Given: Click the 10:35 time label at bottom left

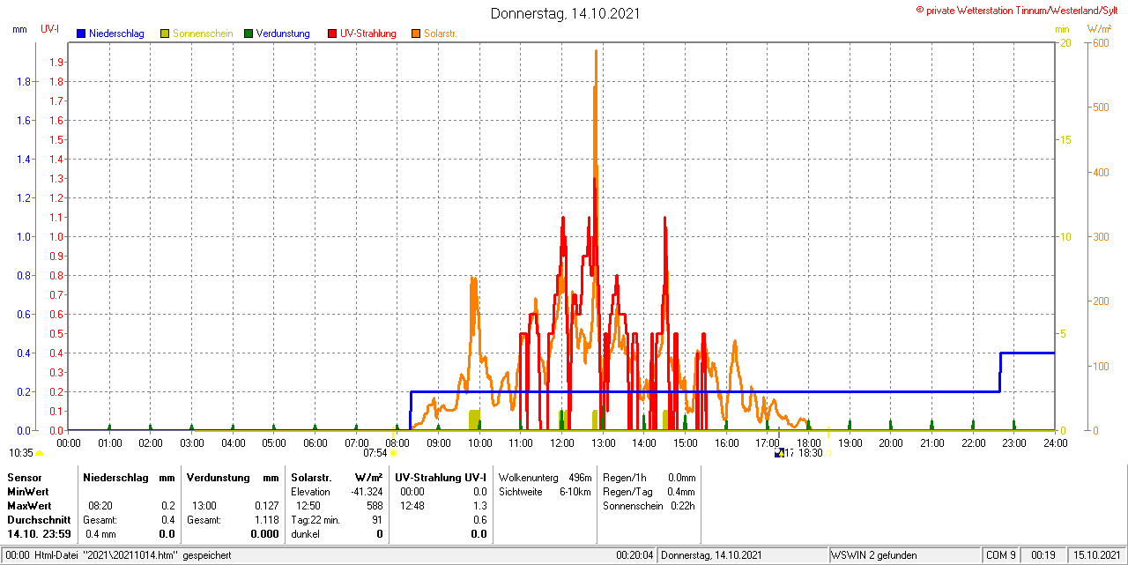Looking at the screenshot, I should click(21, 453).
